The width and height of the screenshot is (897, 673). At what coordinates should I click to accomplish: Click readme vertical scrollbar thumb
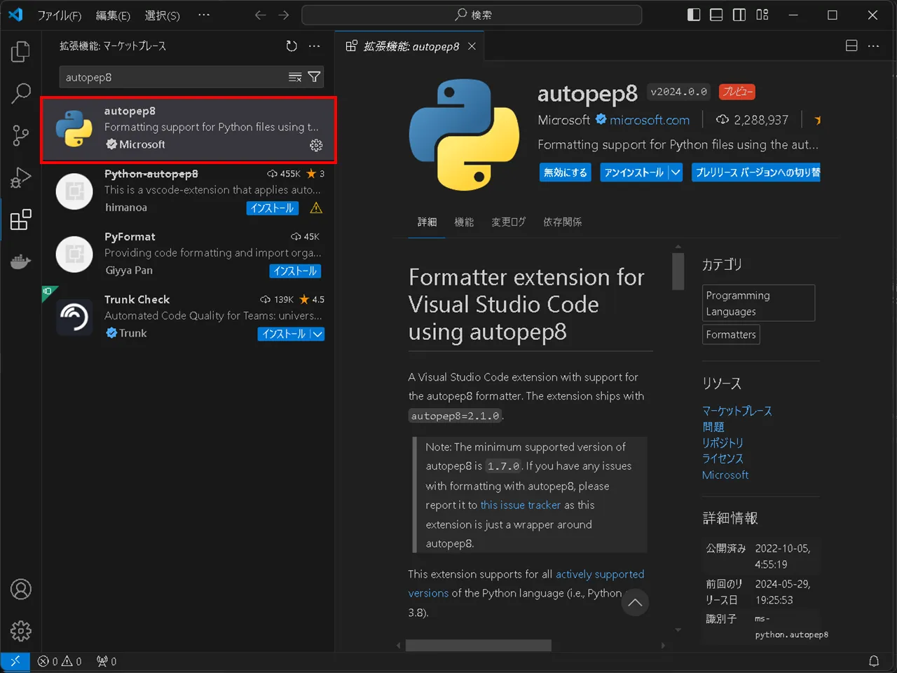coord(678,271)
